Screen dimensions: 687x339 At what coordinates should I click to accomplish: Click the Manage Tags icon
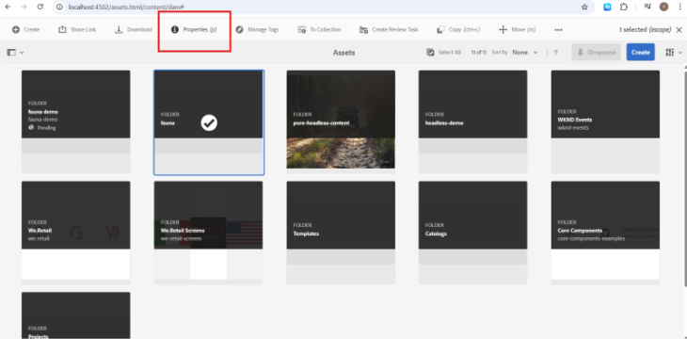239,30
